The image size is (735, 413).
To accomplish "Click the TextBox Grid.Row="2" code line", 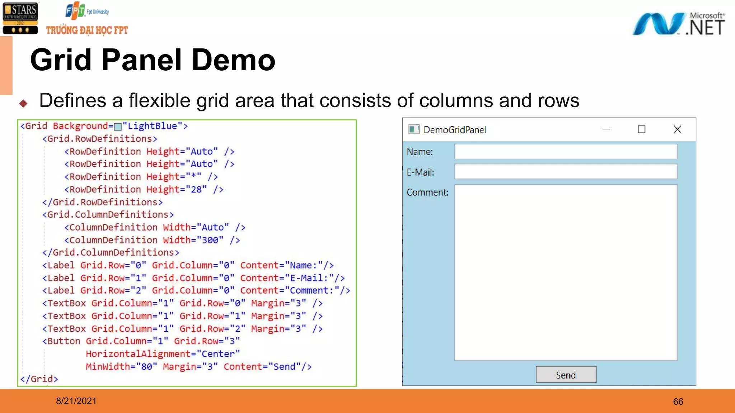I will [182, 329].
